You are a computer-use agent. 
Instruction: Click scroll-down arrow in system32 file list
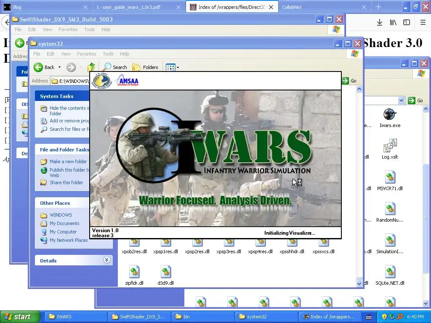click(x=359, y=283)
